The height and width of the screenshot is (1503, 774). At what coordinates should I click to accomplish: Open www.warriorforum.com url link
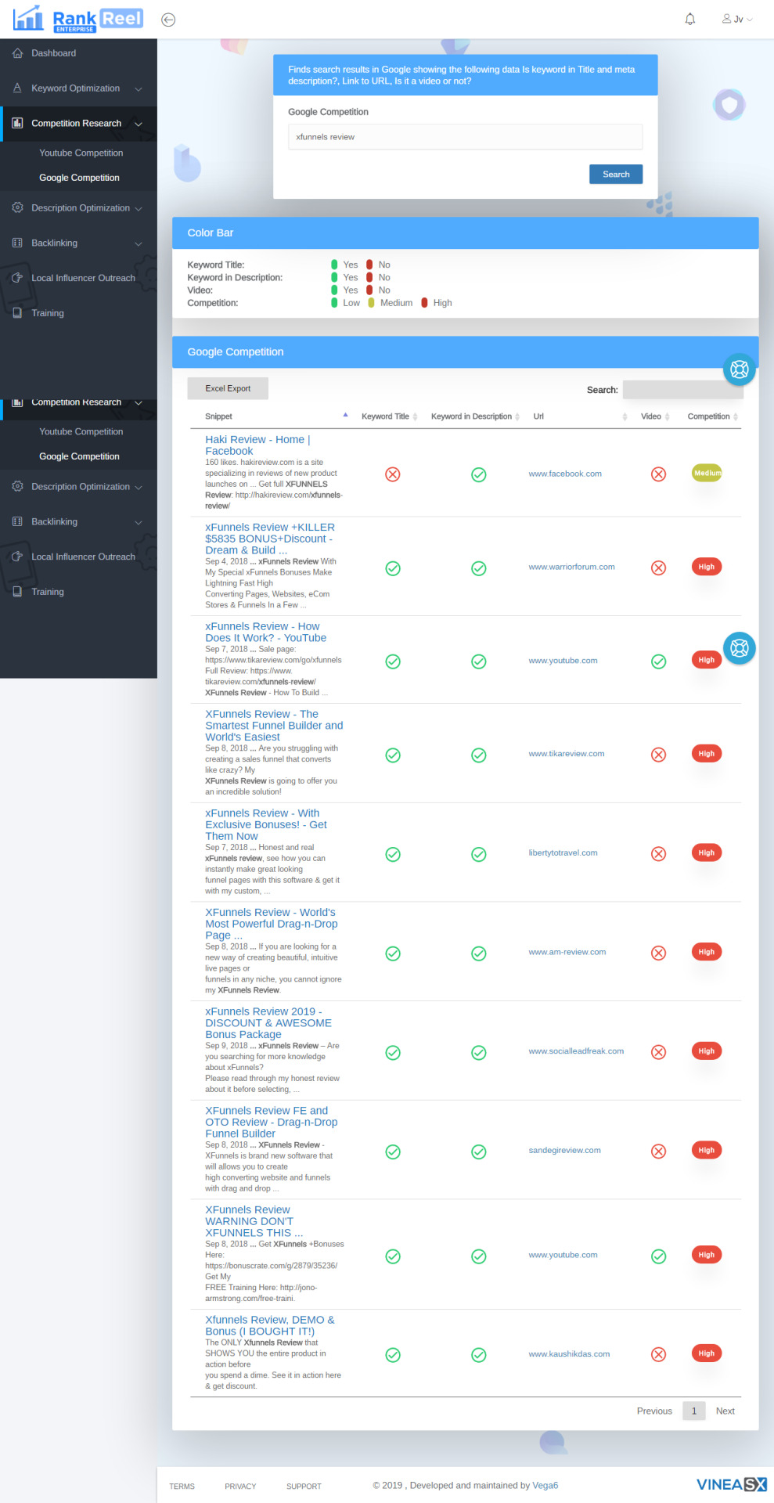tap(571, 567)
